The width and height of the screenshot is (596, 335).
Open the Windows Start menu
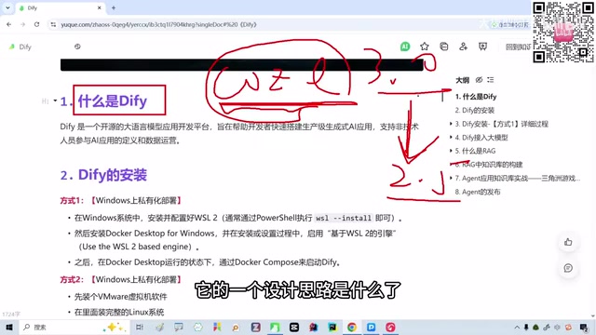click(9, 327)
